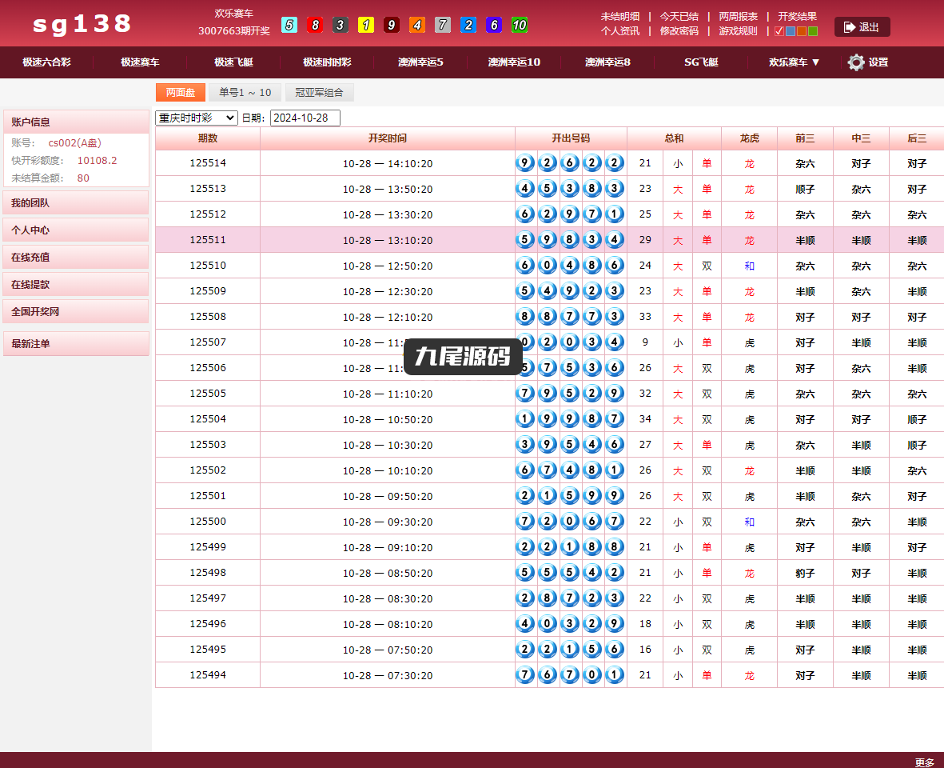This screenshot has width=944, height=768.
Task: Click period number 125511 cell
Action: tap(208, 240)
